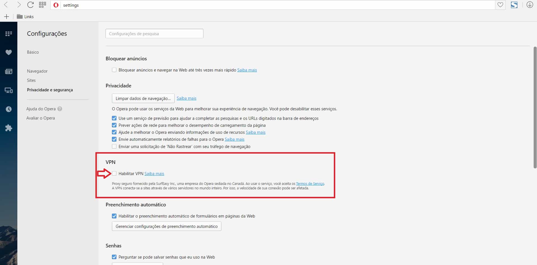Open Ajuda do Opera
The image size is (537, 265).
[41, 109]
